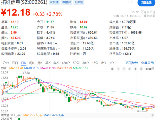Shift chart right with next arrow
Screen dimensions: 157x120
tap(135, 69)
